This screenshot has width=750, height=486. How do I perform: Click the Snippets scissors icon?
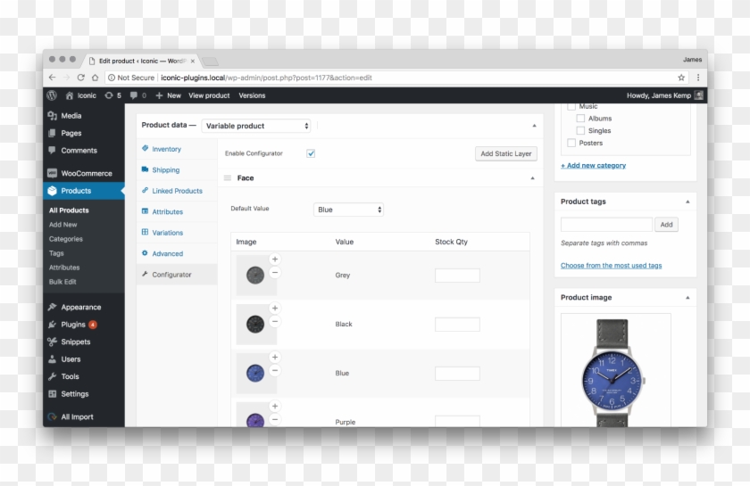52,342
